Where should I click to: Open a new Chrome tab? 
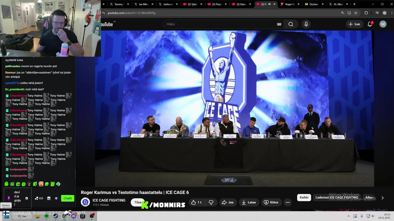354,4
